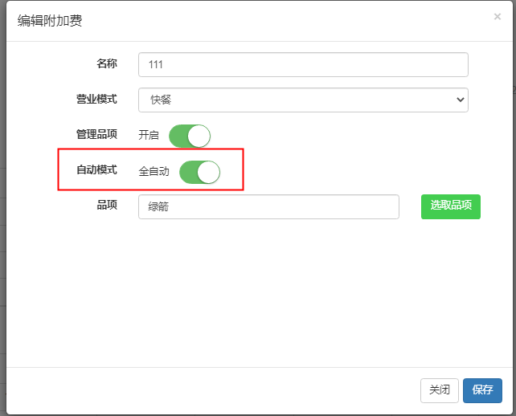
Task: Click the 营业模式 field label
Action: [x=96, y=99]
